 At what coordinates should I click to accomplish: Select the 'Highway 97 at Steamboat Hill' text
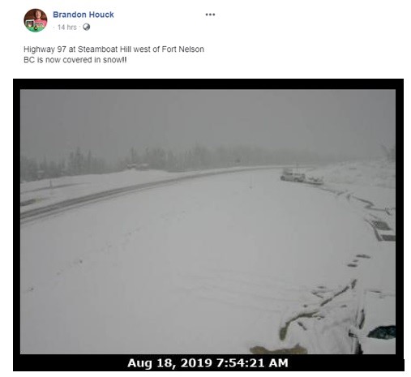(71, 49)
